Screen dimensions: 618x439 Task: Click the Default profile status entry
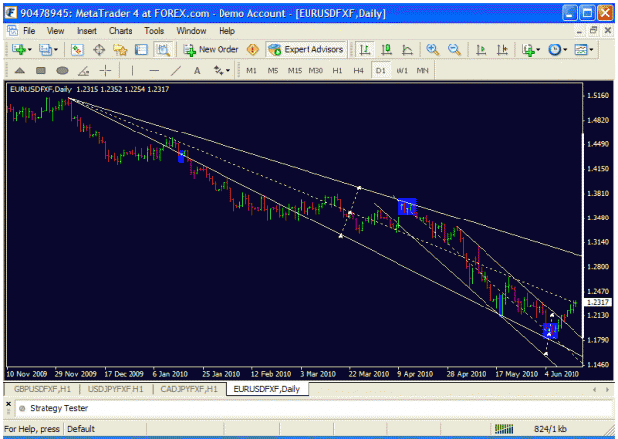[81, 429]
